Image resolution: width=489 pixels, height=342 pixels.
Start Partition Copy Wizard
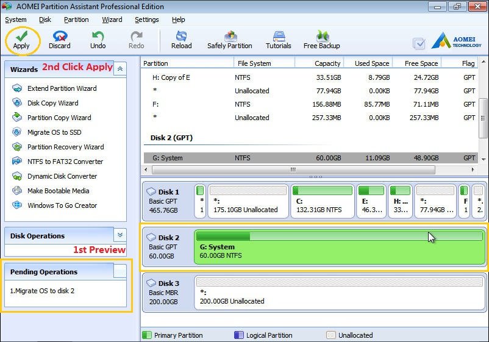pos(59,118)
